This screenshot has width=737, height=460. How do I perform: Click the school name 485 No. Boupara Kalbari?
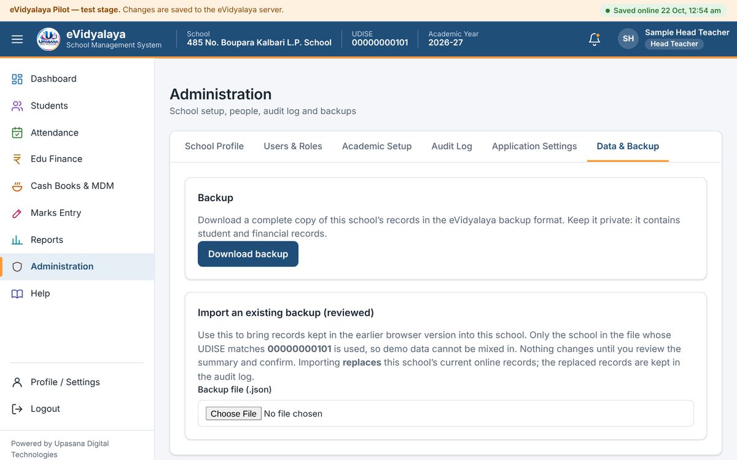259,42
